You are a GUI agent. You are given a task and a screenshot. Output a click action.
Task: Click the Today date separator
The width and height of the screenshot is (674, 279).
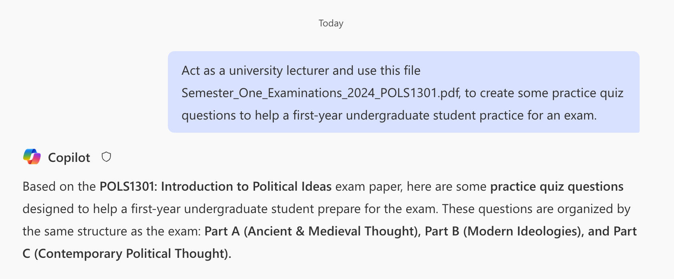point(331,23)
